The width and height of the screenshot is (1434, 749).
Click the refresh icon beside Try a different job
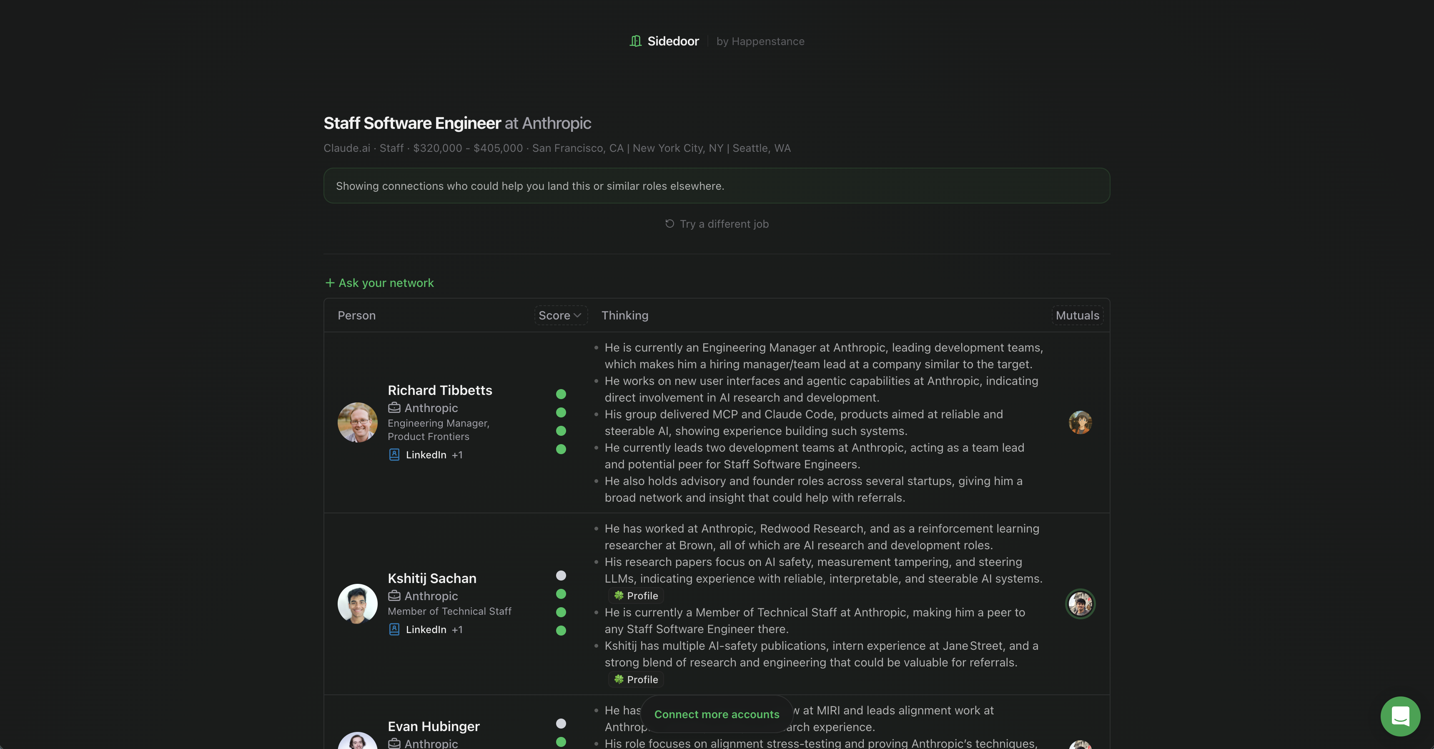(x=669, y=223)
